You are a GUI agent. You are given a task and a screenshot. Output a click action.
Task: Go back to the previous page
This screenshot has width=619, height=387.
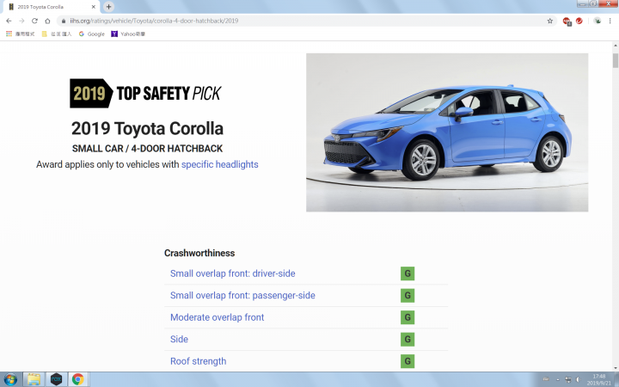point(9,21)
